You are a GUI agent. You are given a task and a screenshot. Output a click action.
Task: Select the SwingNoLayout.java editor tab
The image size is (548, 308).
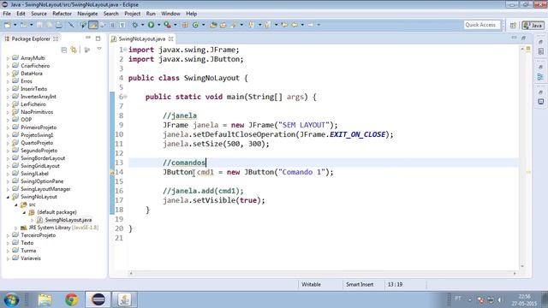[x=141, y=38]
